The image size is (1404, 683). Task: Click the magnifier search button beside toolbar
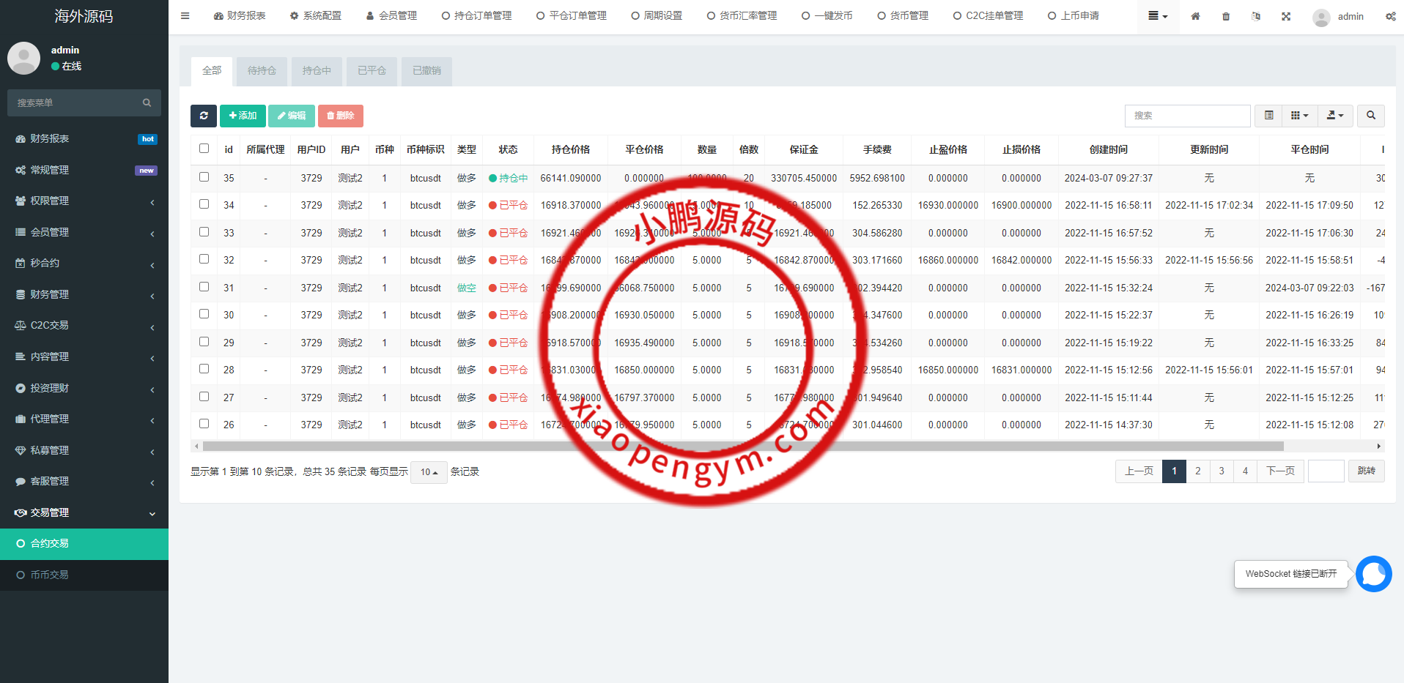[x=1370, y=116]
